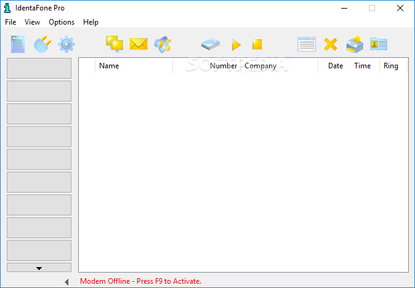This screenshot has height=288, width=415.
Task: Click the yellow envelope email icon
Action: click(139, 44)
